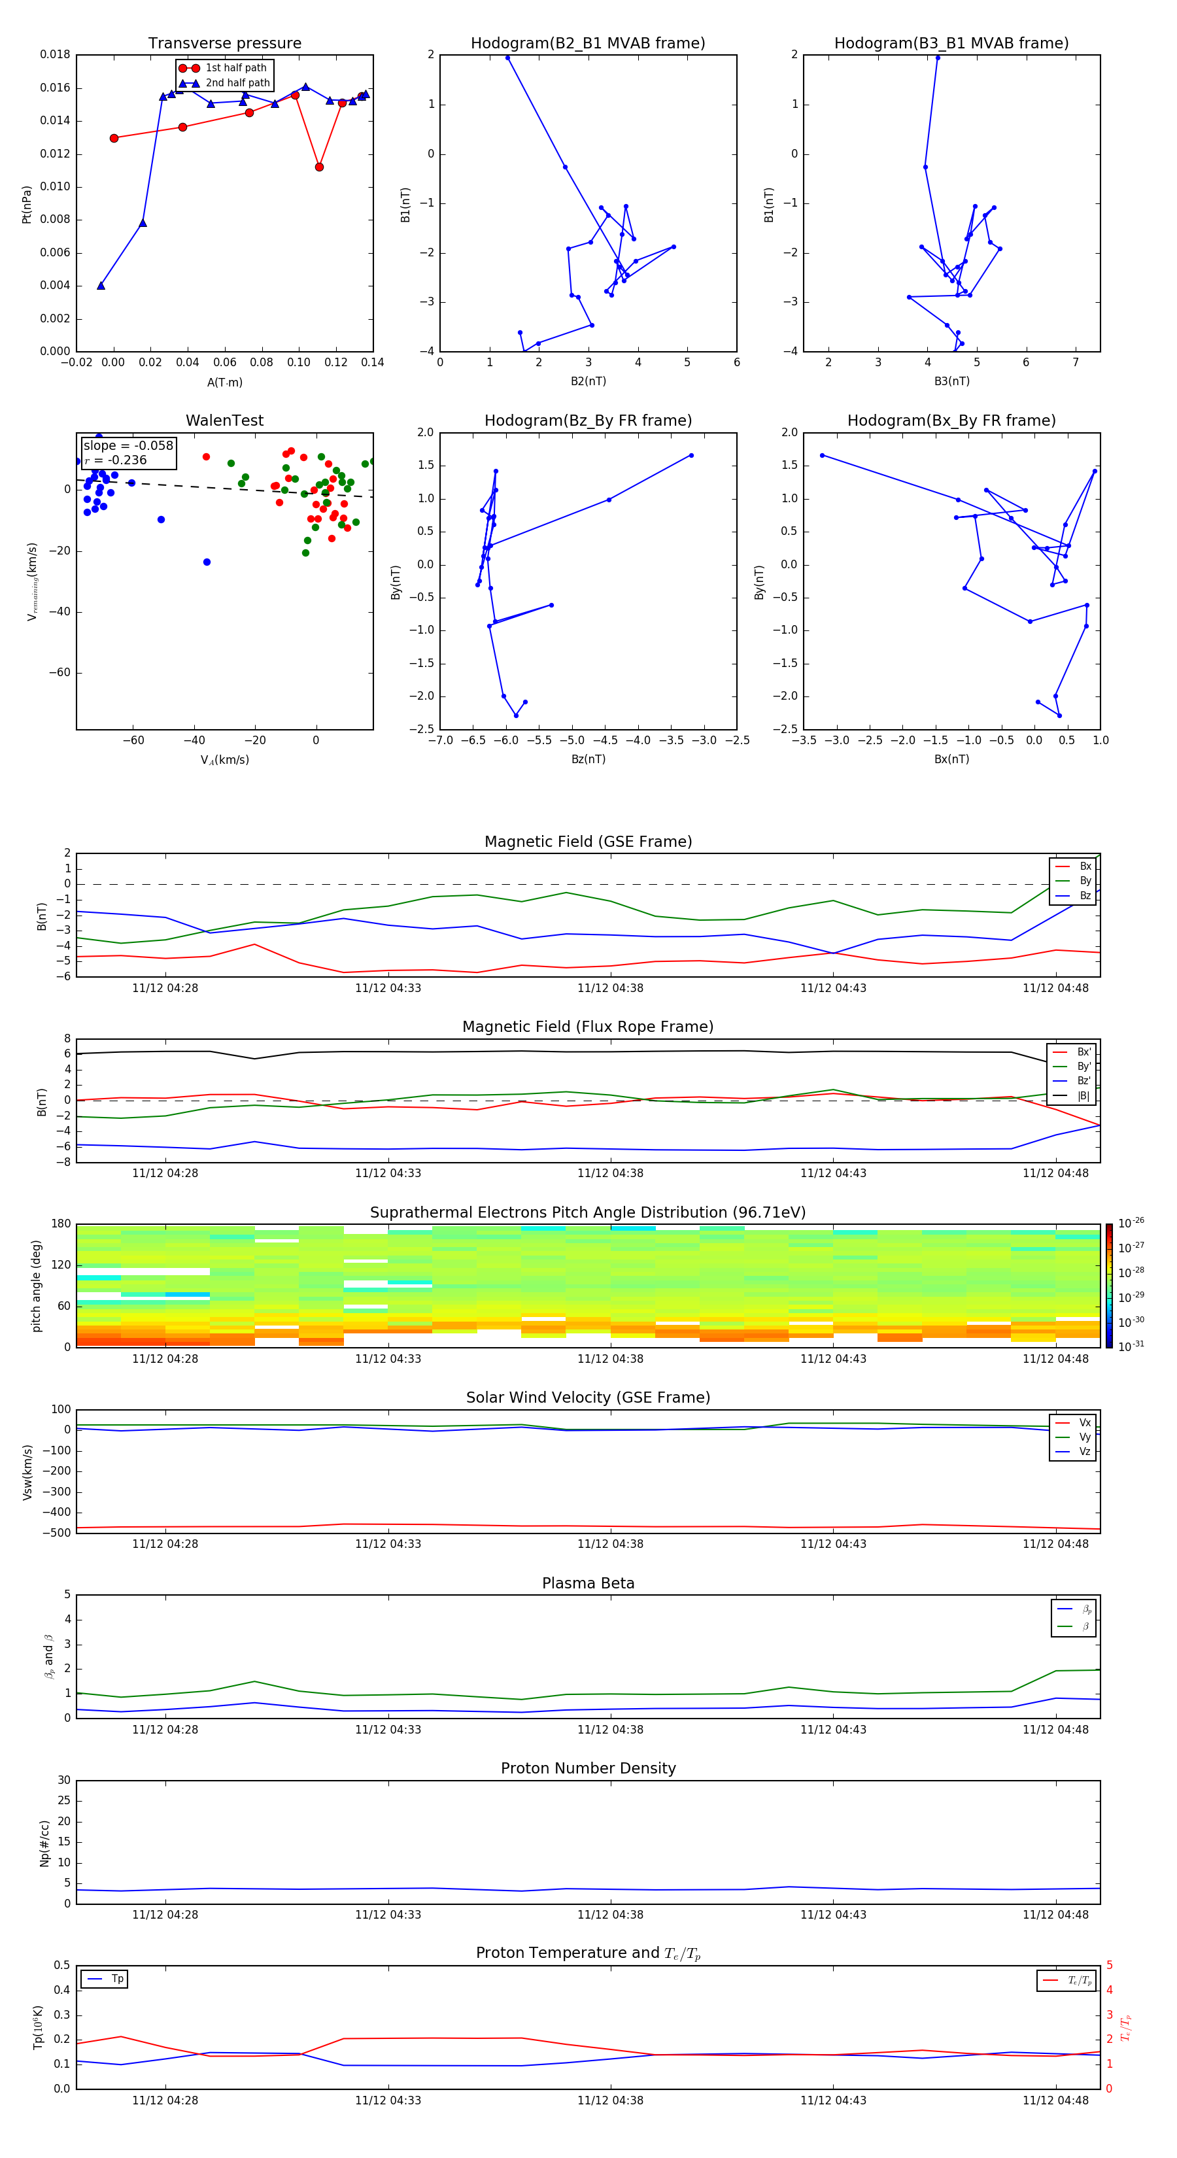
Task: Click the 'By' entry in GSE magnetic field legend
Action: (1074, 882)
